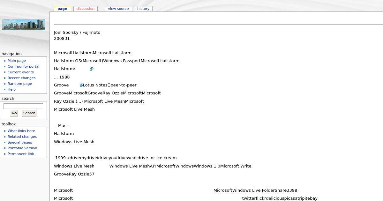Click the line starting '1999 xdrivemydrive'
Viewport: 383px width, 201px height.
116,158
